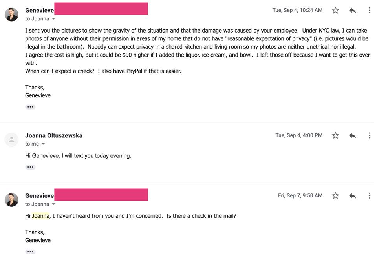Star Joanna's Sep 4, 4:00 PM email
This screenshot has height=261, width=377.
[x=335, y=135]
